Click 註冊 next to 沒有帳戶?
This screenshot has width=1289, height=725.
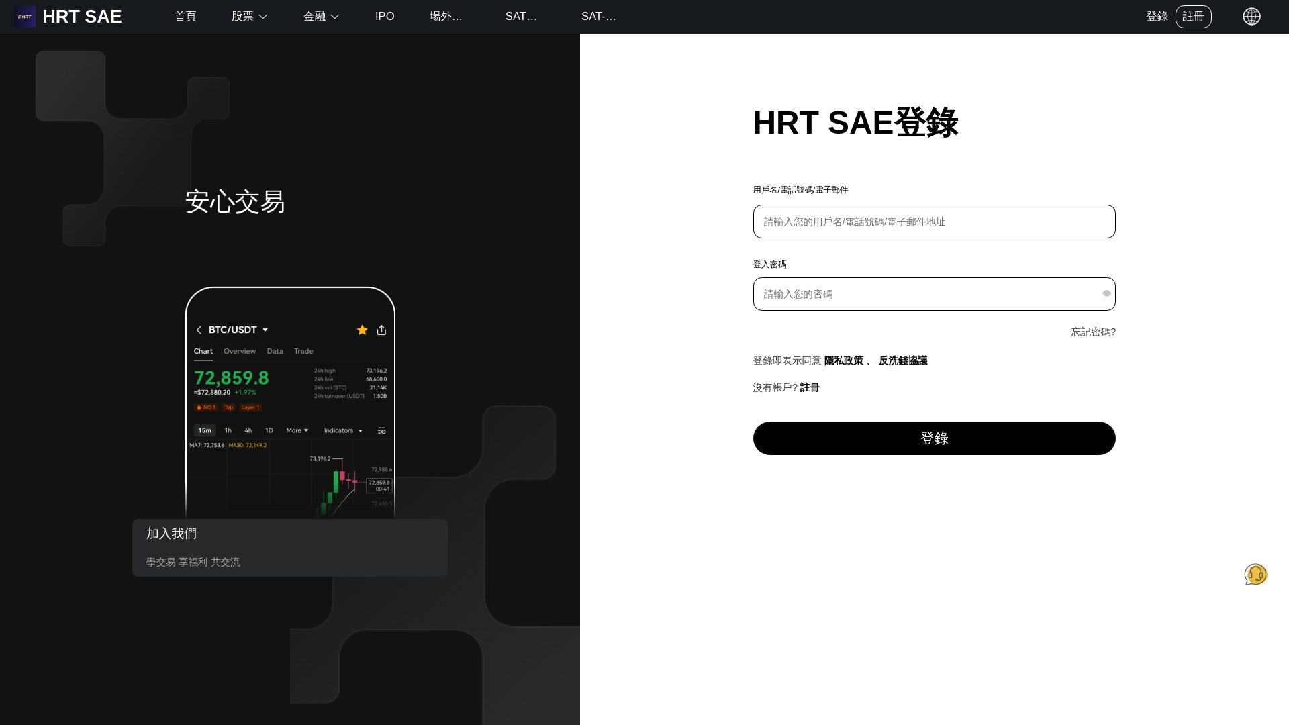[810, 387]
